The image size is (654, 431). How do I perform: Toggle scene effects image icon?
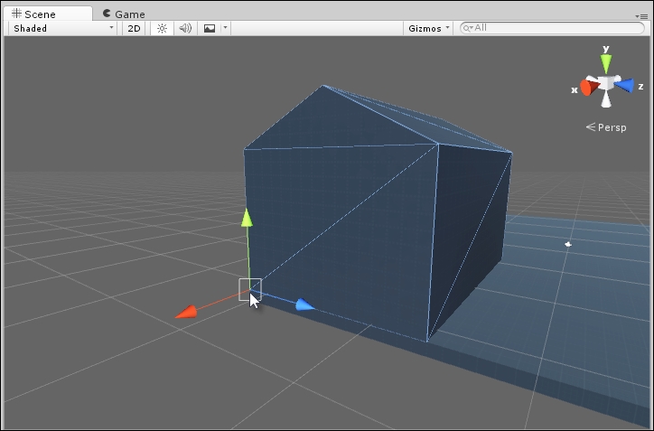click(x=210, y=28)
